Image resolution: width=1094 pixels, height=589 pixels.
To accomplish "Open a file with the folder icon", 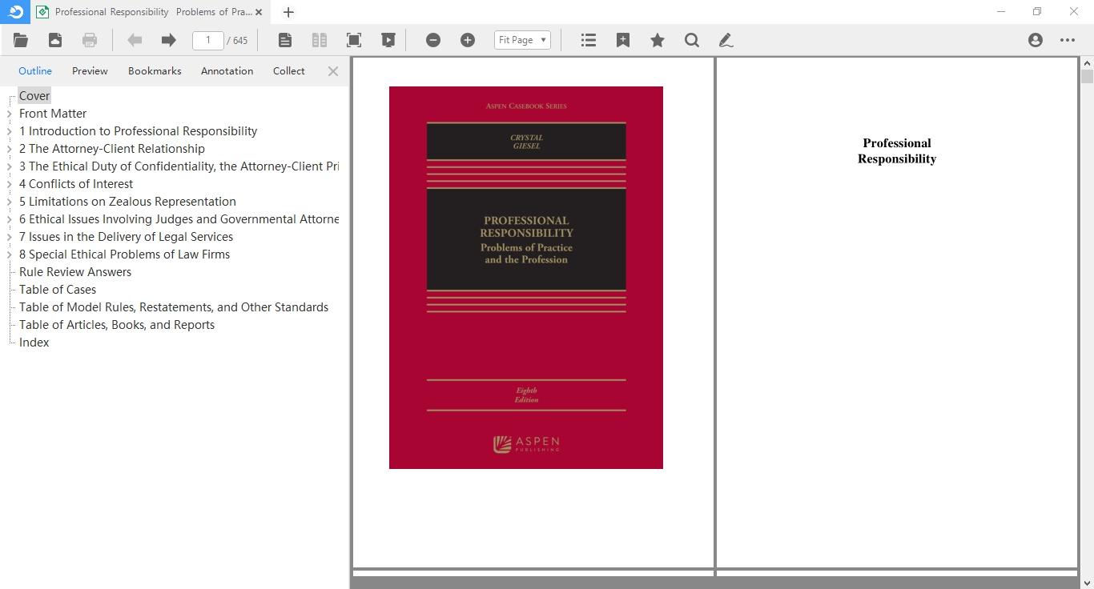I will click(x=21, y=40).
